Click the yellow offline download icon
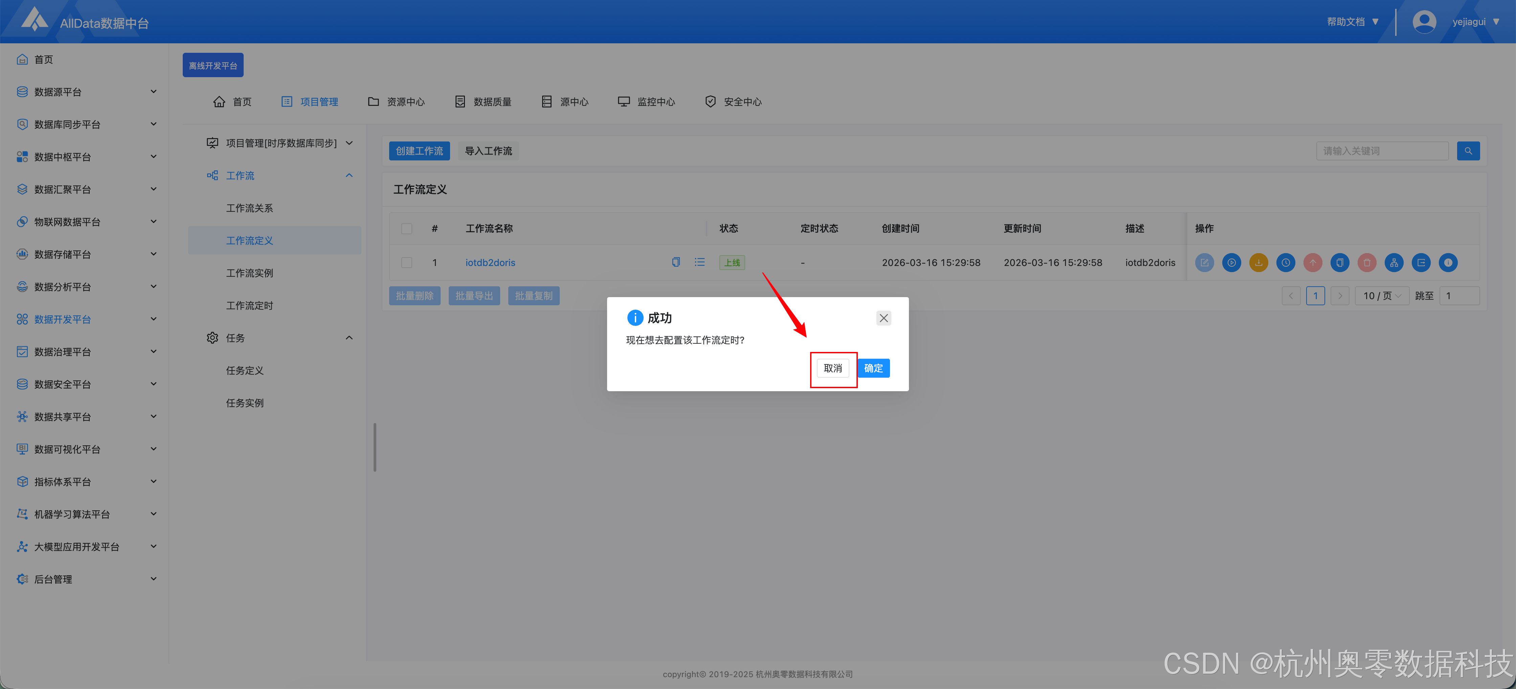The height and width of the screenshot is (689, 1516). click(1258, 262)
